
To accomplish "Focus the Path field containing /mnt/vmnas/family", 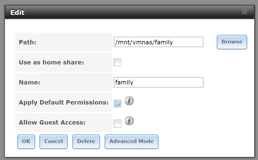I will coord(159,42).
